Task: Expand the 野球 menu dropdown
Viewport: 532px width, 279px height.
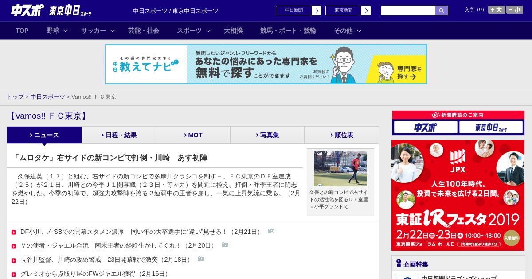Action: coord(66,31)
